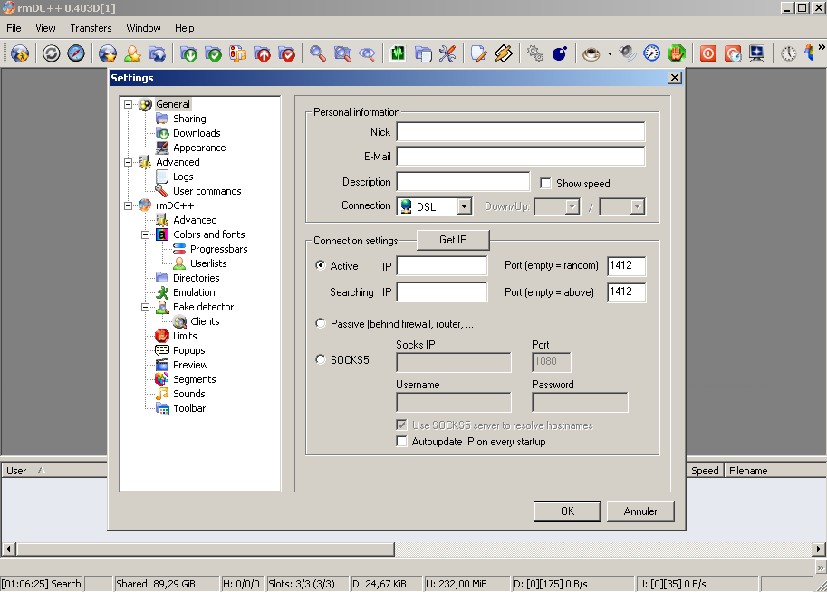This screenshot has height=592, width=827.
Task: Open the View menu
Action: pos(45,28)
